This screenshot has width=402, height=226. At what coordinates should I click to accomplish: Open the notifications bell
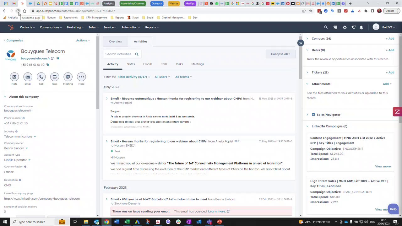coord(361,27)
